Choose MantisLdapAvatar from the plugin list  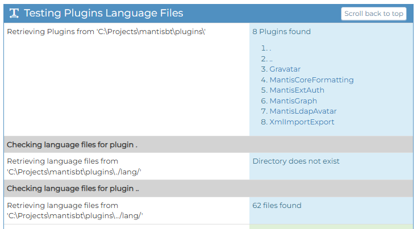click(x=303, y=111)
